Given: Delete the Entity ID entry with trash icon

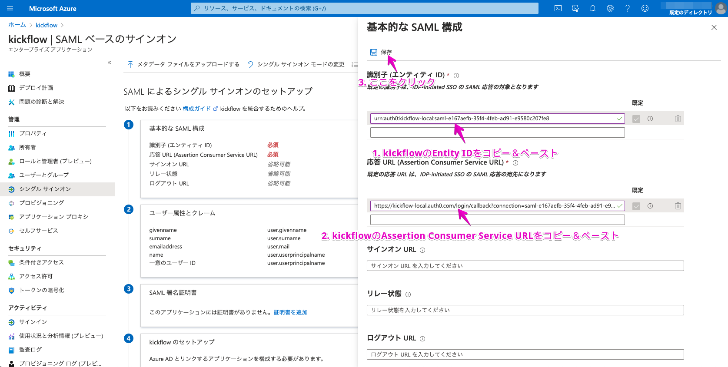Looking at the screenshot, I should [x=678, y=119].
